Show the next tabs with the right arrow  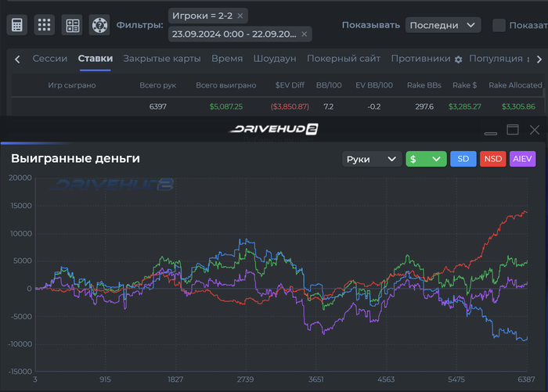tap(539, 59)
